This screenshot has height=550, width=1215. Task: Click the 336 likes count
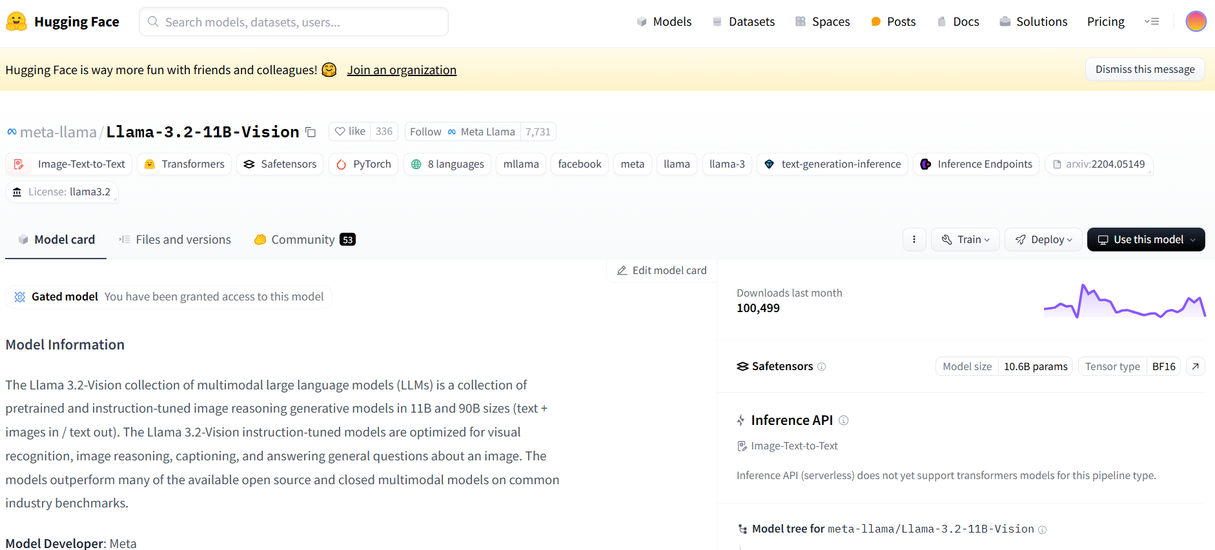(384, 132)
